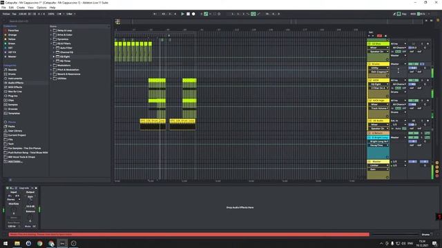This screenshot has width=442, height=248.
Task: Open the Create menu
Action: [21, 8]
